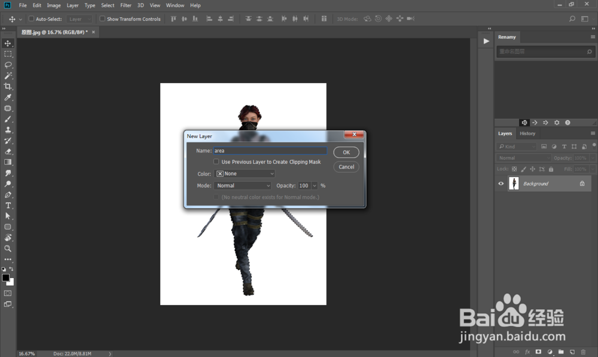598x357 pixels.
Task: Click the background color swatch
Action: (12, 283)
